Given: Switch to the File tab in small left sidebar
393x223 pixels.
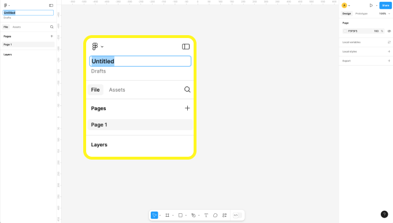Looking at the screenshot, I should (6, 27).
